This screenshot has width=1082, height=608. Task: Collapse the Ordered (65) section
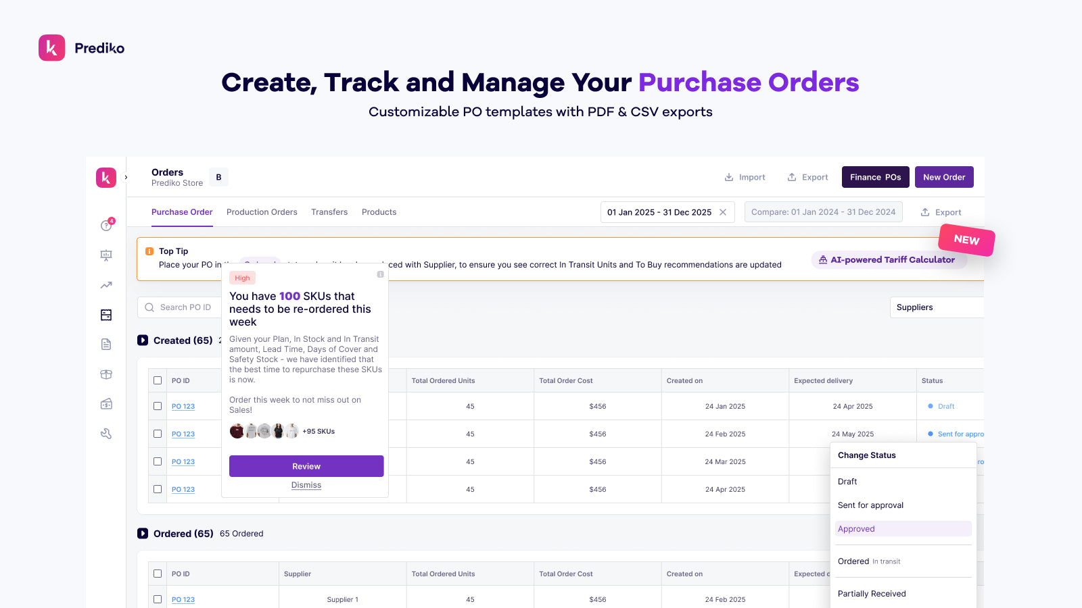(x=143, y=534)
